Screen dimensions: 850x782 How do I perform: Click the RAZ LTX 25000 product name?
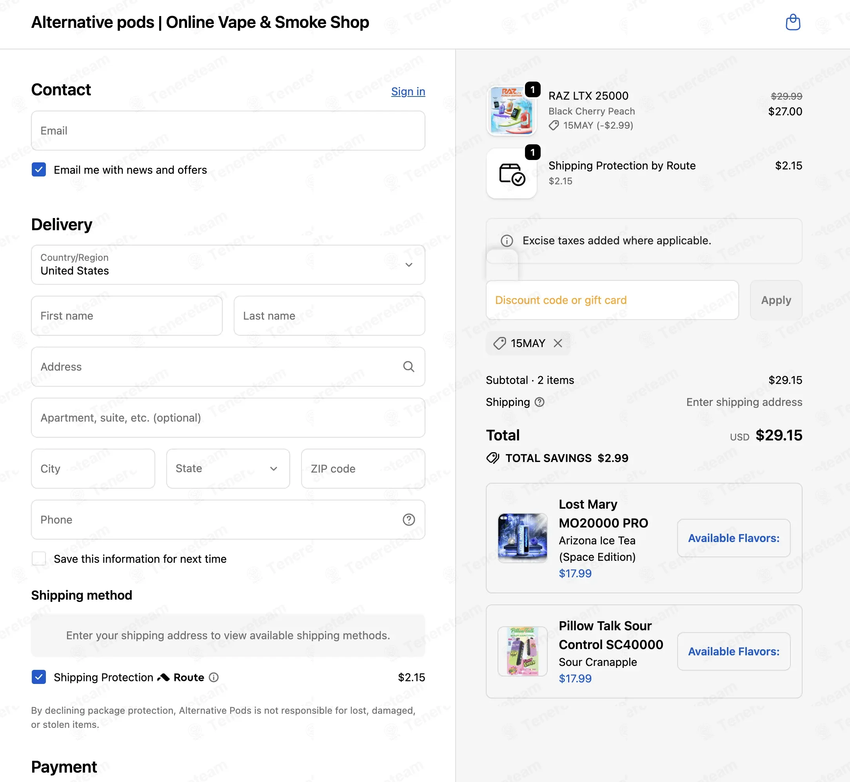[588, 96]
